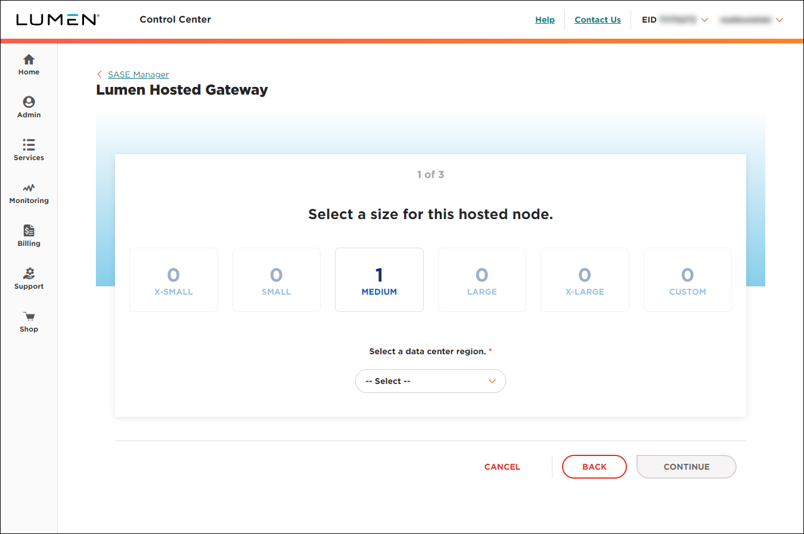Open the Home icon in sidebar

(x=29, y=60)
